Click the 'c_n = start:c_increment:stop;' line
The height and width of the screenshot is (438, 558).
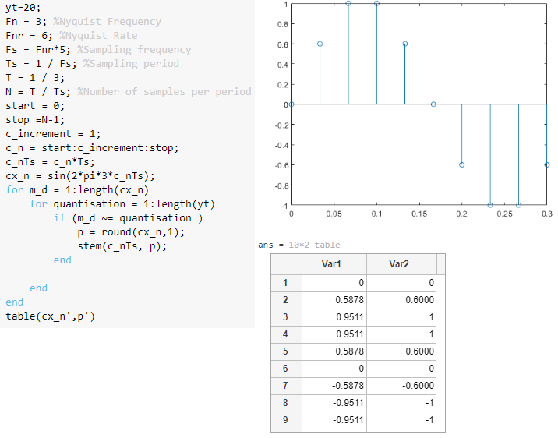coord(92,147)
